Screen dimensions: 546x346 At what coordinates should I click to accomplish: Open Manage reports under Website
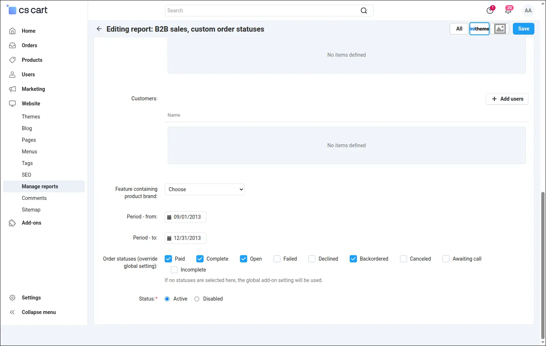coord(44,186)
